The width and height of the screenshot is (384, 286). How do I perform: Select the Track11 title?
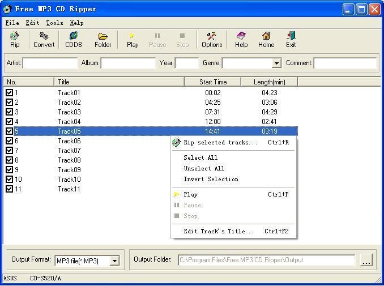point(69,189)
